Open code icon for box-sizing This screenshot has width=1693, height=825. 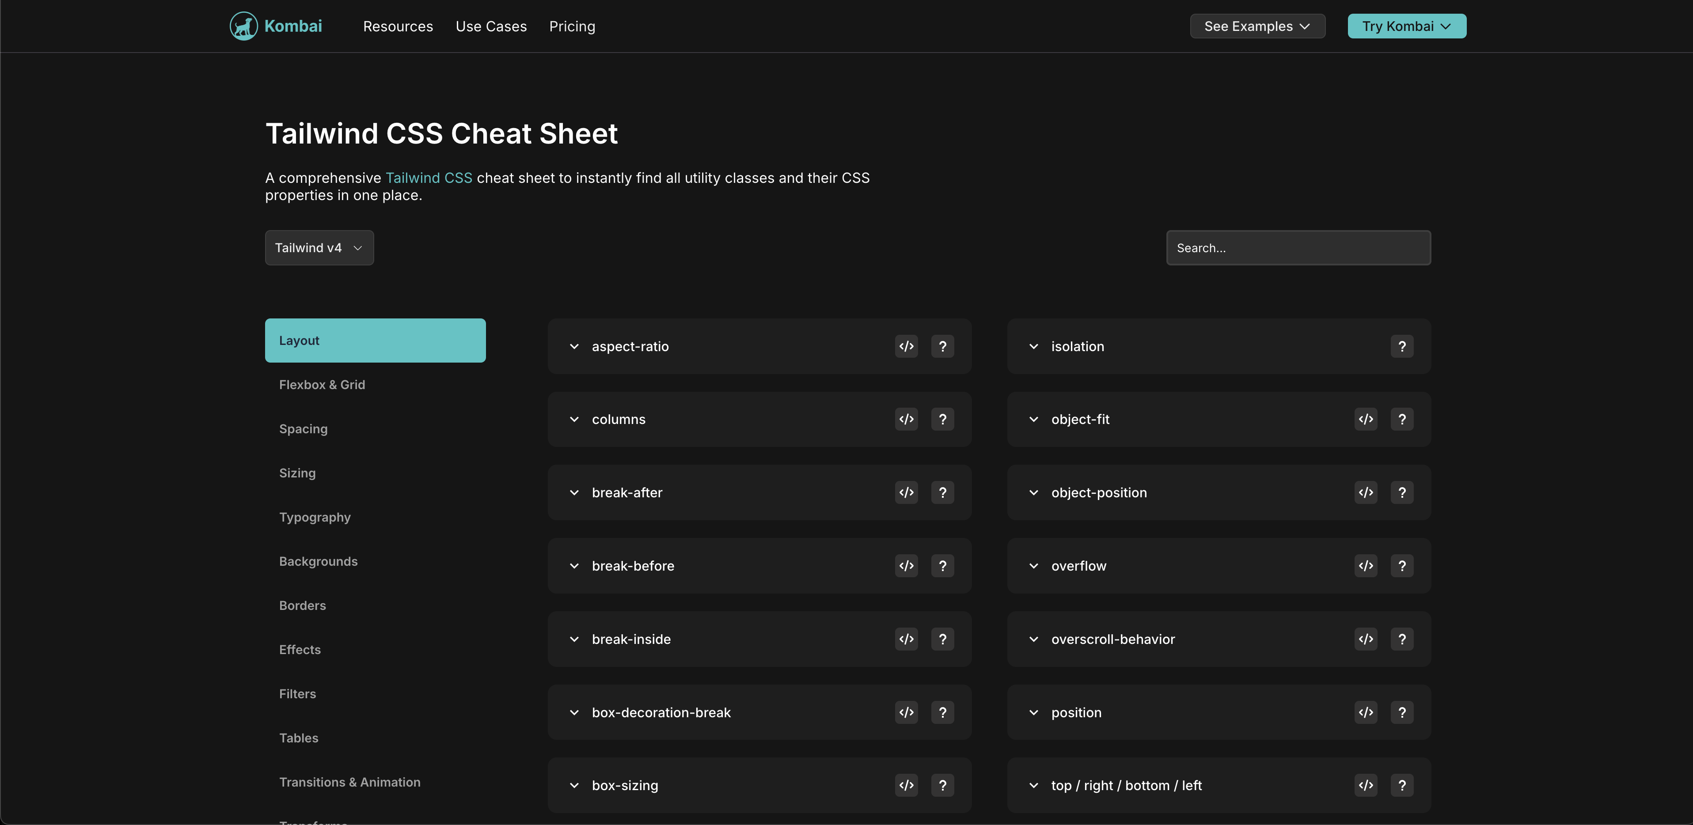(x=906, y=785)
